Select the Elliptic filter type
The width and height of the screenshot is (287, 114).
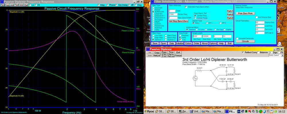[153, 22]
